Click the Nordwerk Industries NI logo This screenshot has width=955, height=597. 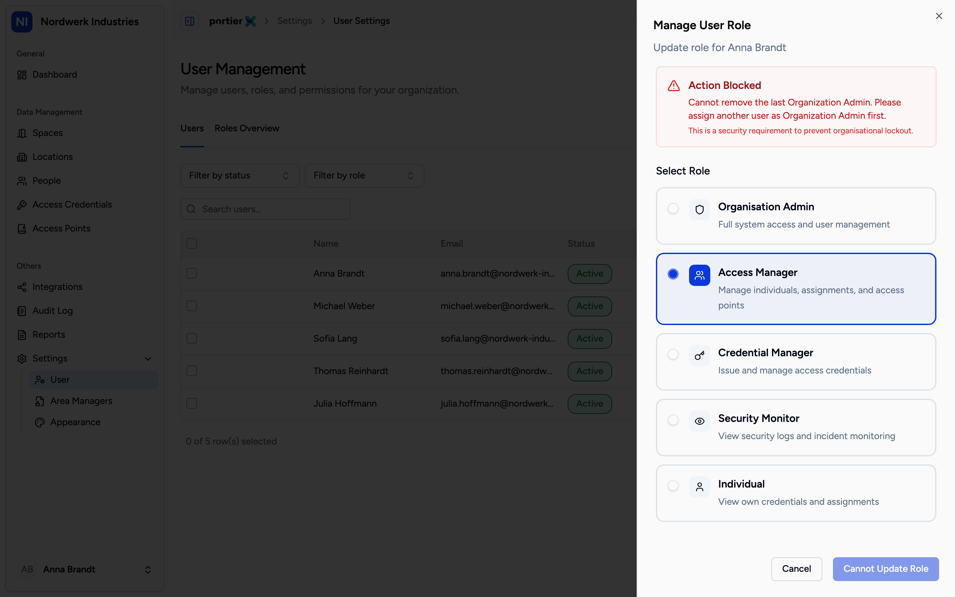pyautogui.click(x=22, y=22)
